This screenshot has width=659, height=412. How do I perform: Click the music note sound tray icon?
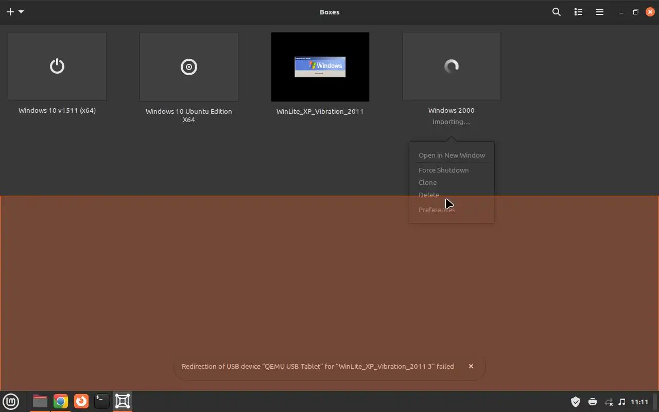621,402
